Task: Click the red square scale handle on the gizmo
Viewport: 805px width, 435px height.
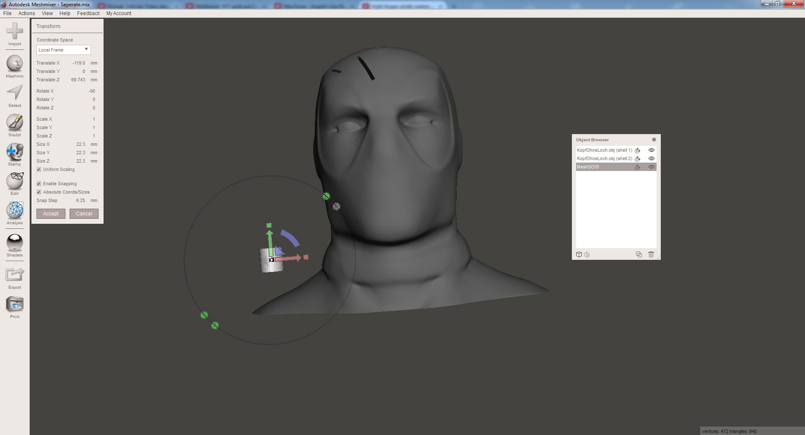Action: coord(306,257)
